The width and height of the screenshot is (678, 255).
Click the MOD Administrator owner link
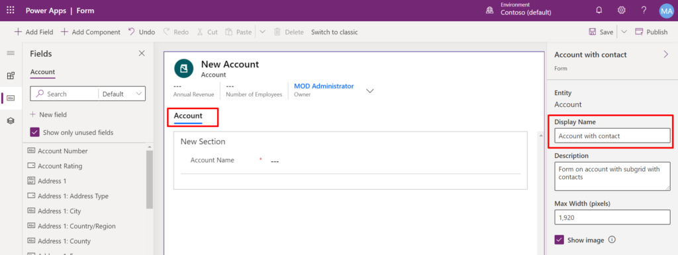(324, 87)
